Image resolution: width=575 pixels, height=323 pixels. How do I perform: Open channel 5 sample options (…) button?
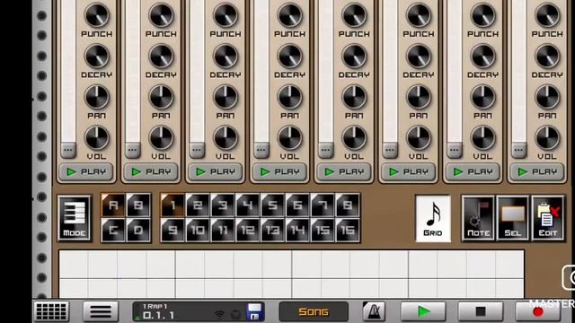(x=325, y=150)
